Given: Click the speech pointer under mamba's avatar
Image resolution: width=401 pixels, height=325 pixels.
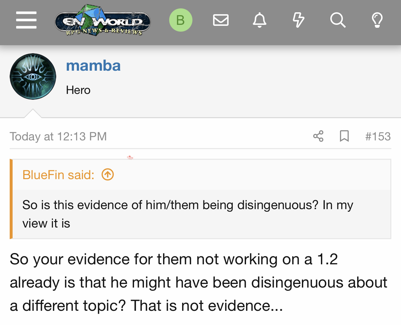Looking at the screenshot, I should pyautogui.click(x=33, y=113).
